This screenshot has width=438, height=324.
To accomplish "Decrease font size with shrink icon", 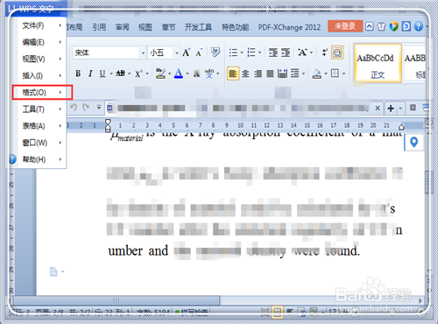I will (x=199, y=53).
